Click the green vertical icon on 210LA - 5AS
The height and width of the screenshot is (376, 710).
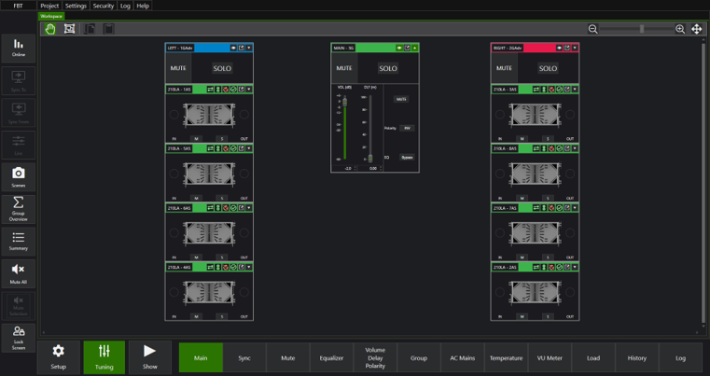point(217,148)
